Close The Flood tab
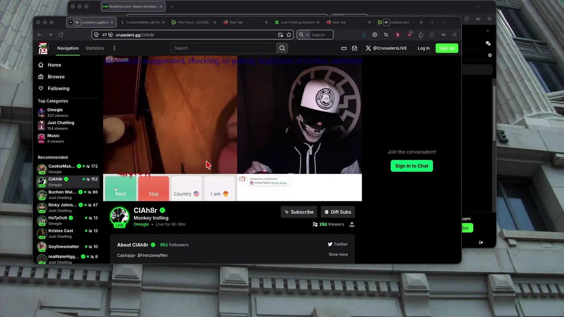 coord(215,22)
